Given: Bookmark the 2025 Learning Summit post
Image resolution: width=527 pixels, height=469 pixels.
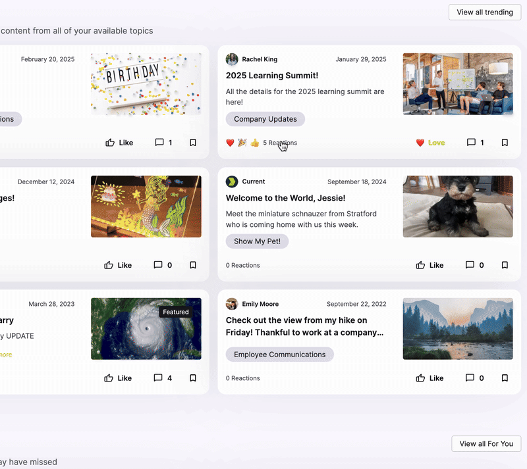Looking at the screenshot, I should pos(505,143).
